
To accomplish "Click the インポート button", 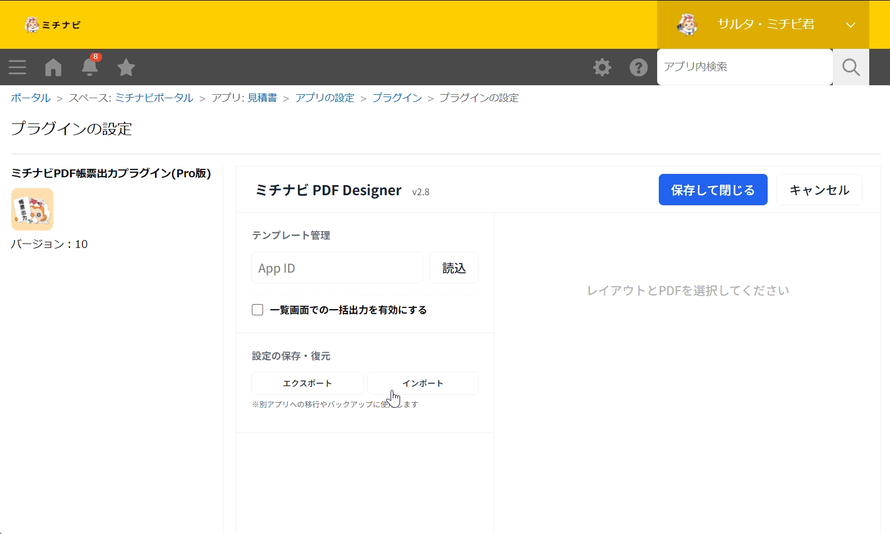I will [x=423, y=383].
